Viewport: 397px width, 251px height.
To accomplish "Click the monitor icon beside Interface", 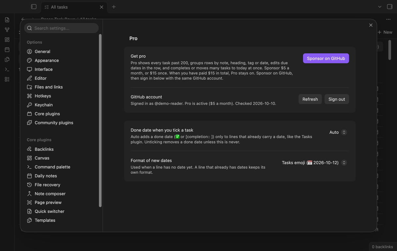I will 29,69.
